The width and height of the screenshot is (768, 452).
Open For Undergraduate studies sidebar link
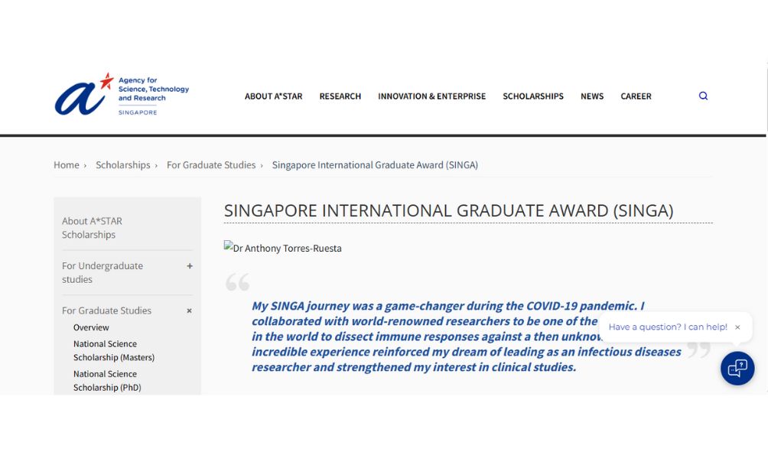[x=103, y=272]
